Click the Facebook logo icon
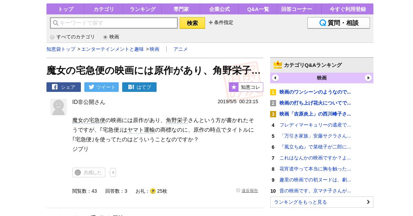The height and width of the screenshot is (216, 413). pos(55,87)
